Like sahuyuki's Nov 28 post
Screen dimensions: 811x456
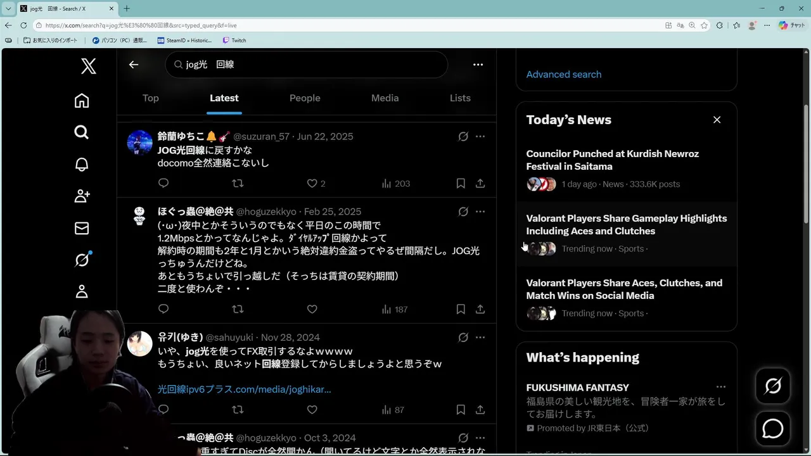coord(312,410)
